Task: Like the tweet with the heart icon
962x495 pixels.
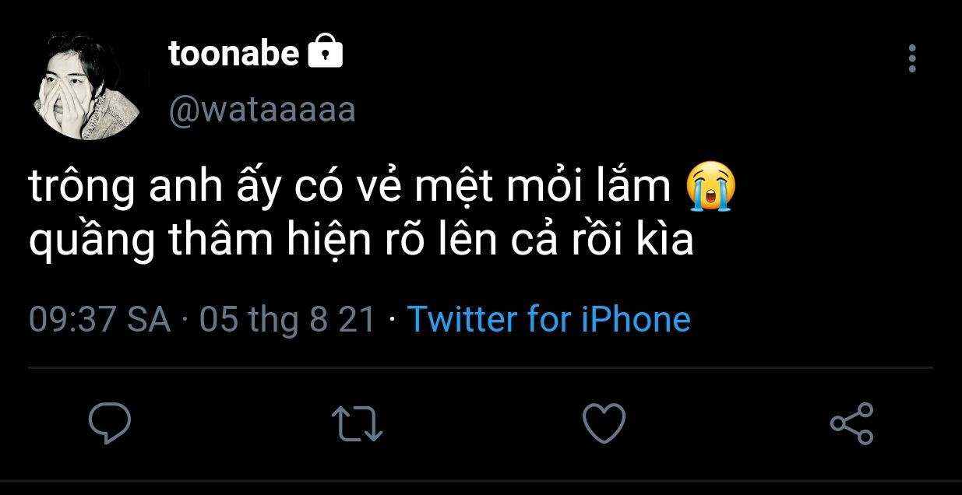Action: 604,423
